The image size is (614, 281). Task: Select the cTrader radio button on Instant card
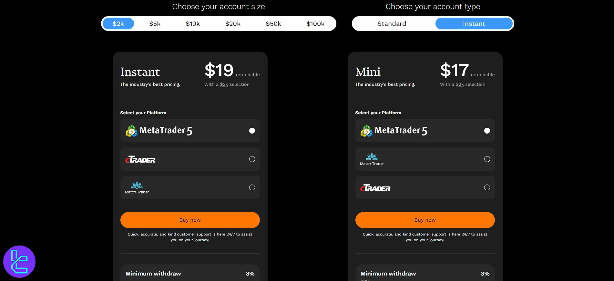252,159
